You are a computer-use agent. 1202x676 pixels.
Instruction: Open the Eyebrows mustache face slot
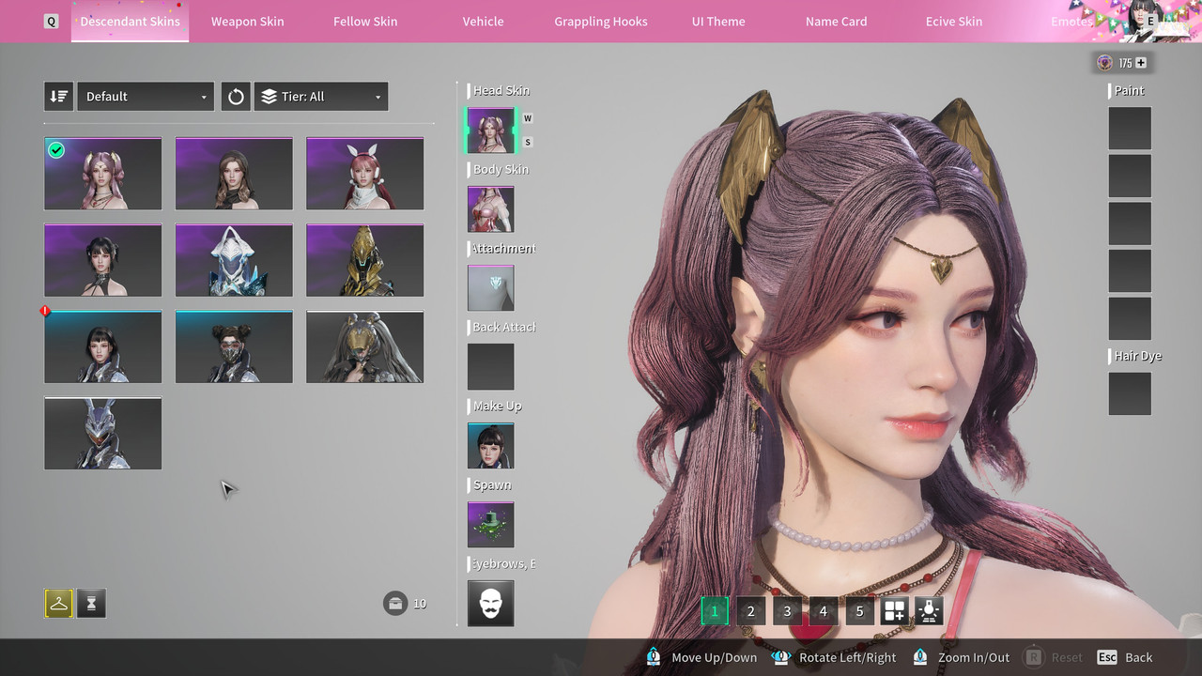(491, 604)
